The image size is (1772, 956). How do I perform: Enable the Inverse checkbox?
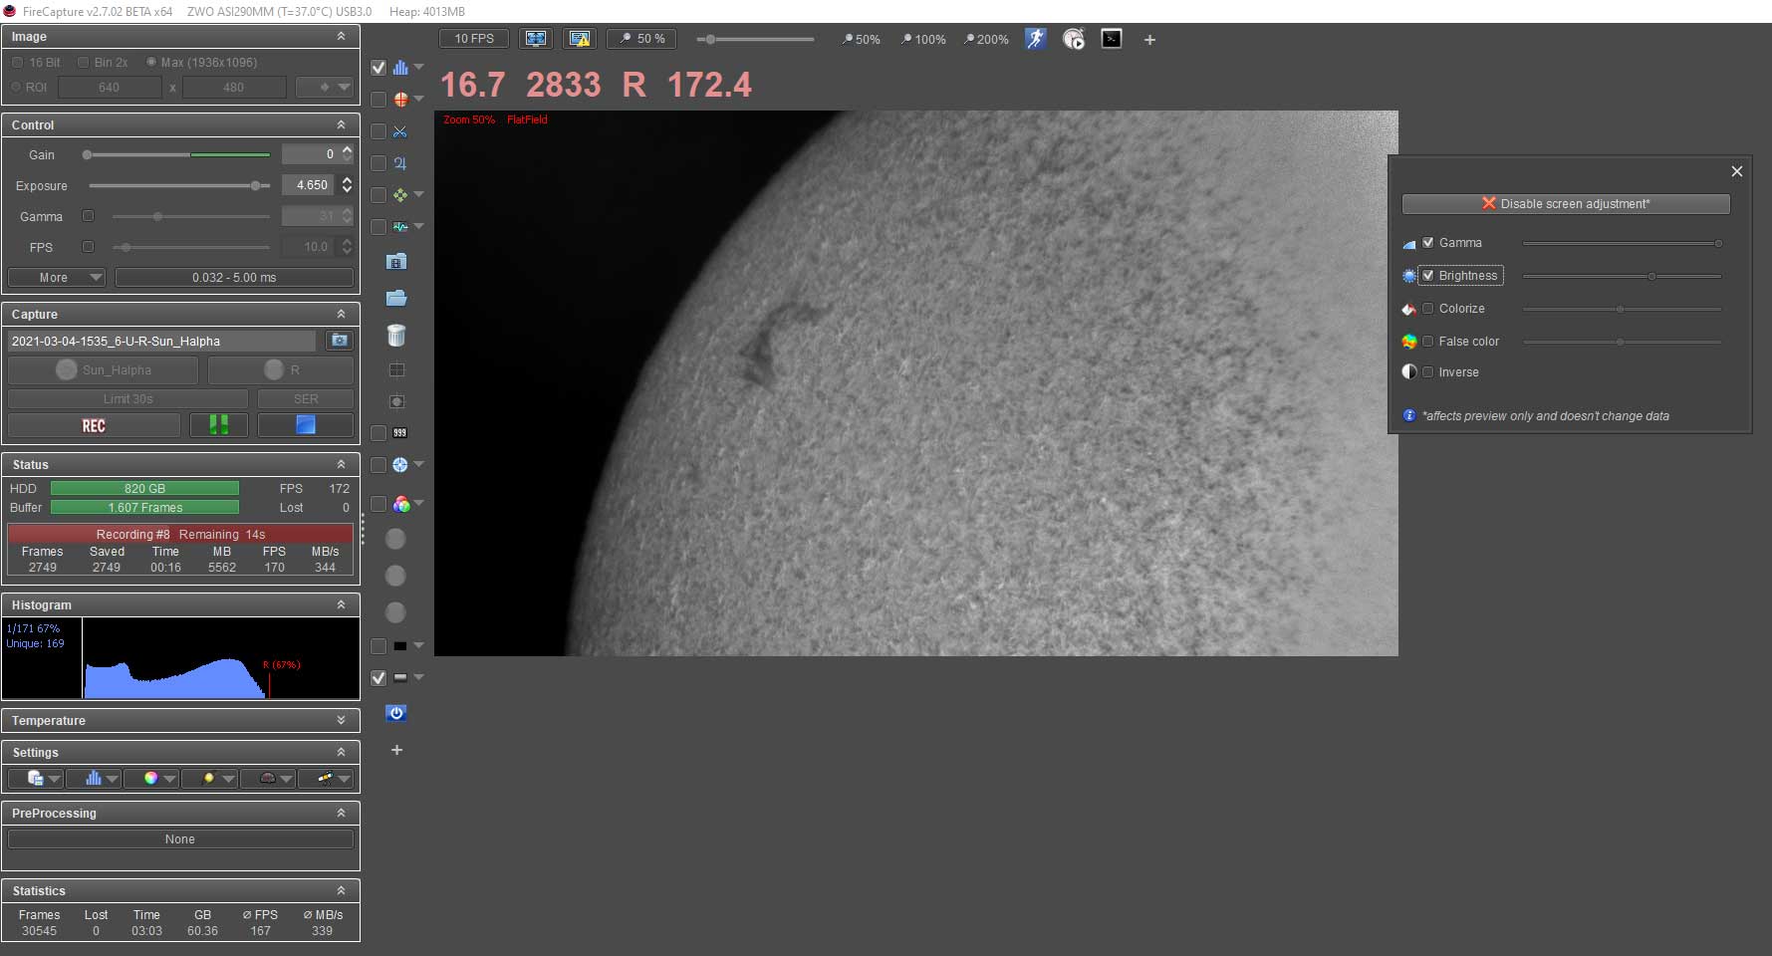1428,372
